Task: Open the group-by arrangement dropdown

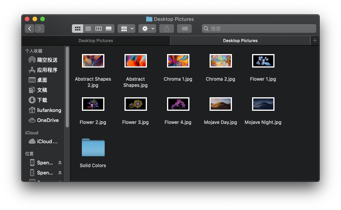Action: tap(126, 29)
